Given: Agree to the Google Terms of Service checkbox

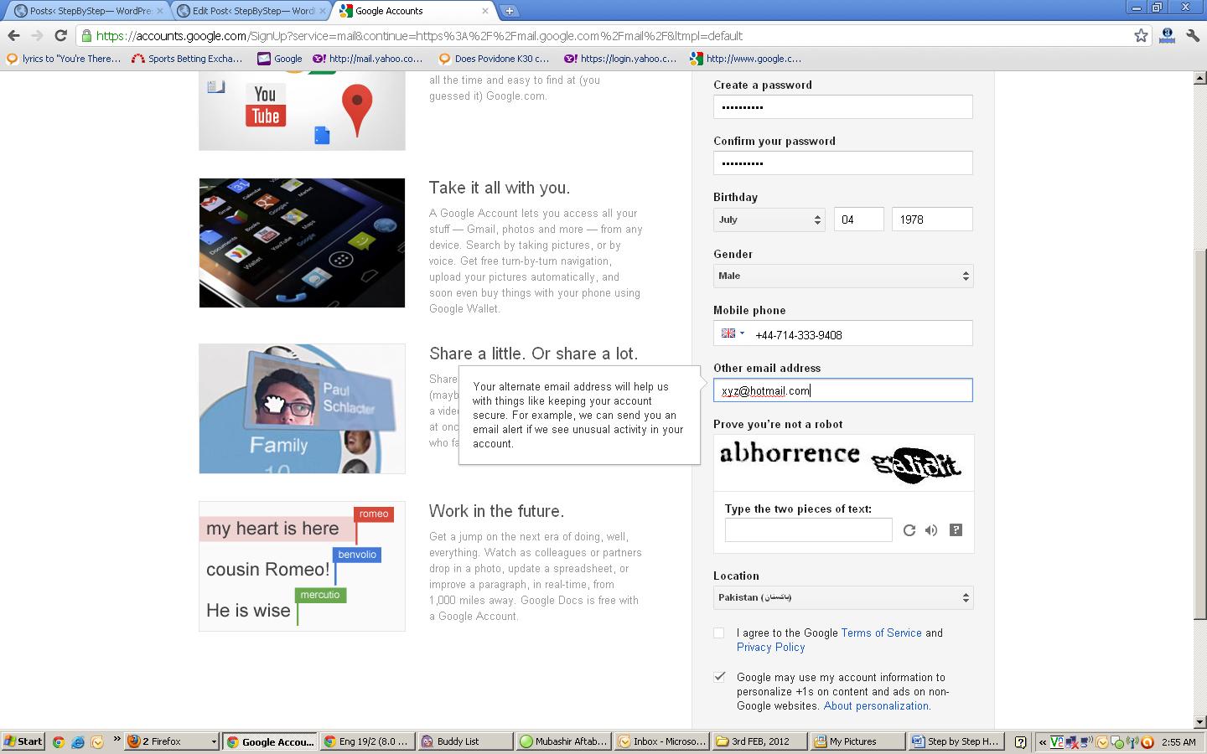Looking at the screenshot, I should [x=719, y=633].
